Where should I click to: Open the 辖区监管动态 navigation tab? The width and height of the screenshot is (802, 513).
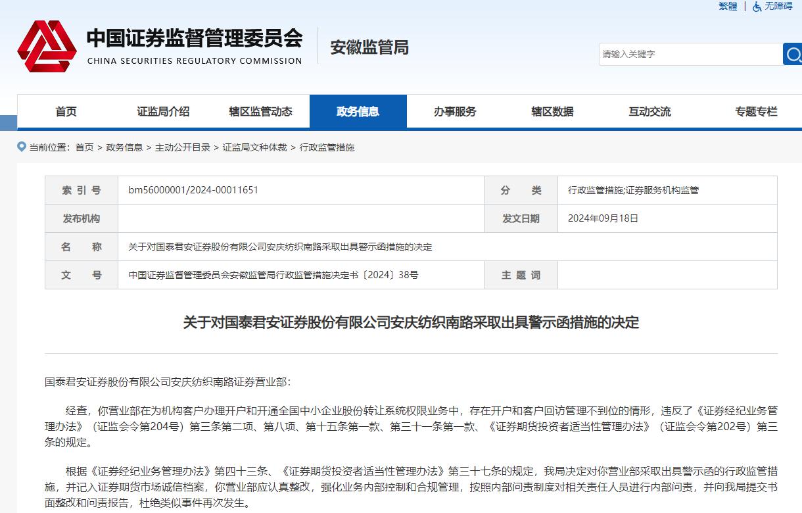[260, 112]
